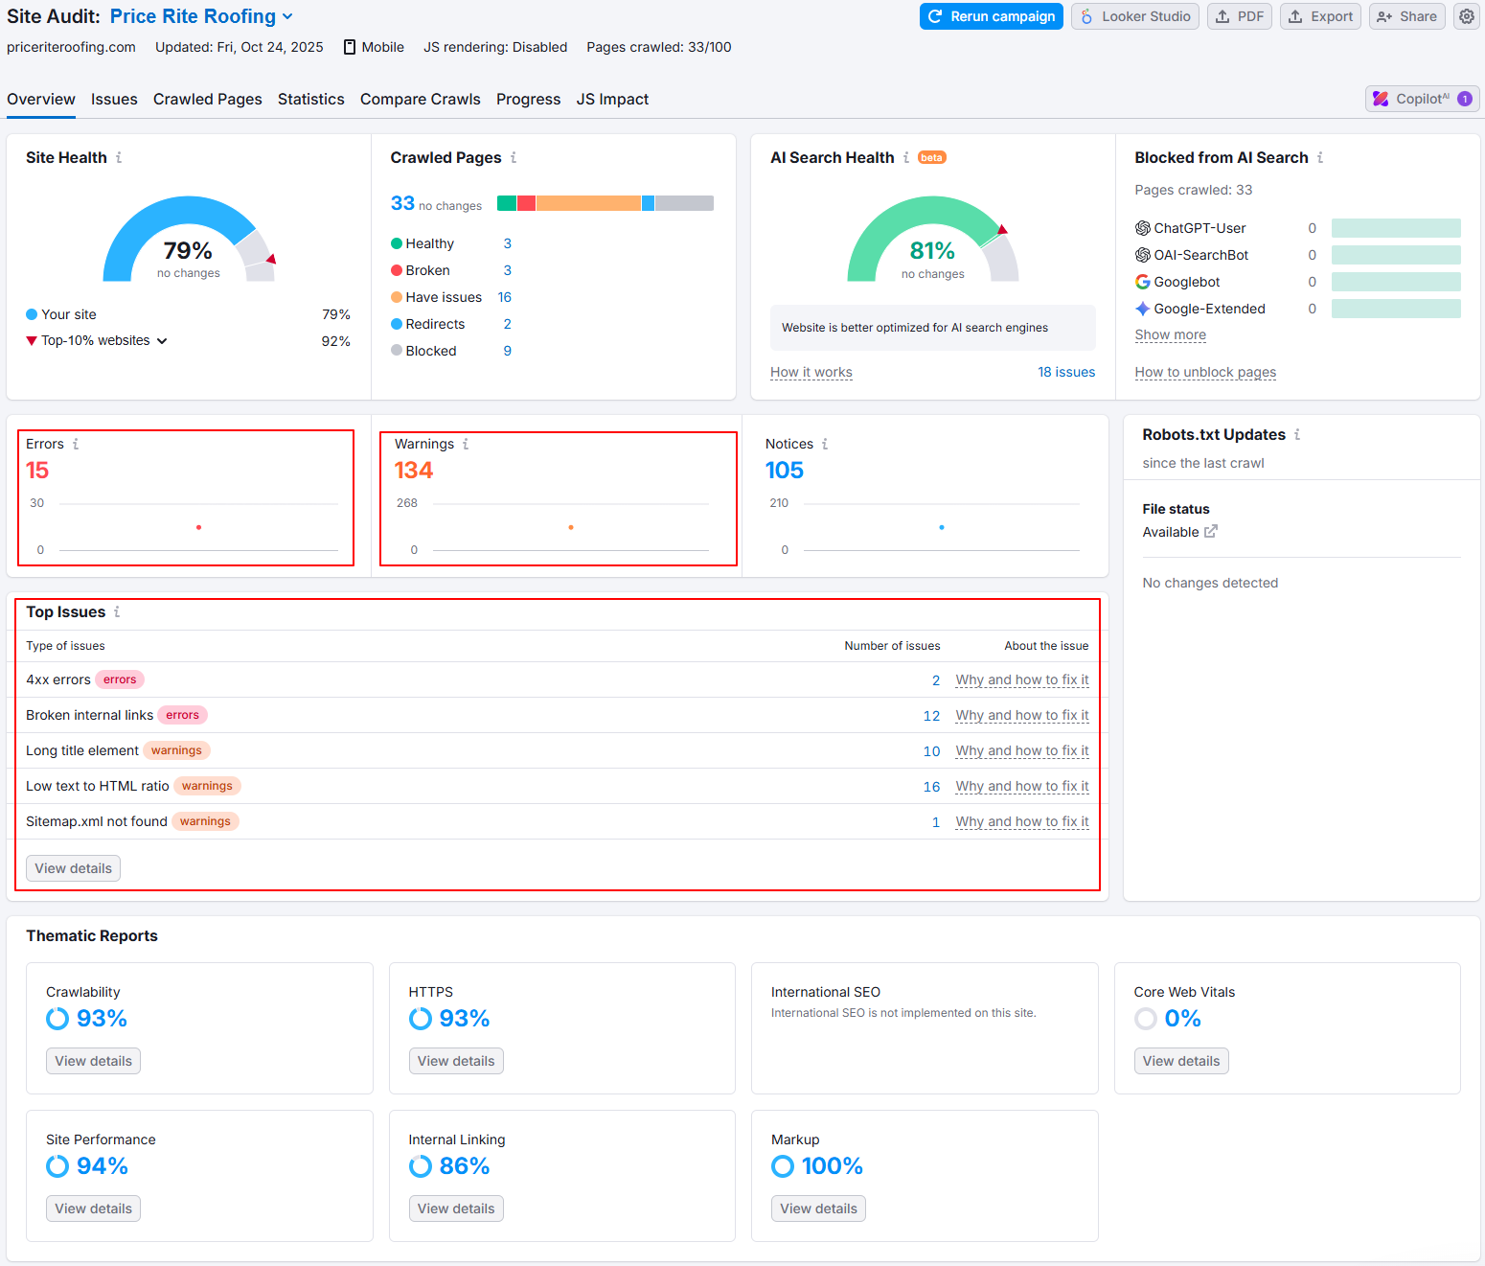Export the report as PDF
The width and height of the screenshot is (1485, 1266).
coord(1240,16)
